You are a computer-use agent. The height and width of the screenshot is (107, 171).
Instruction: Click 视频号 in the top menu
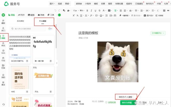click(x=129, y=4)
